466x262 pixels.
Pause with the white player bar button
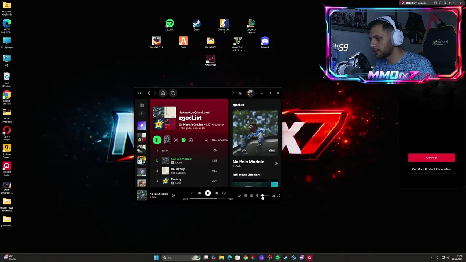(x=208, y=193)
